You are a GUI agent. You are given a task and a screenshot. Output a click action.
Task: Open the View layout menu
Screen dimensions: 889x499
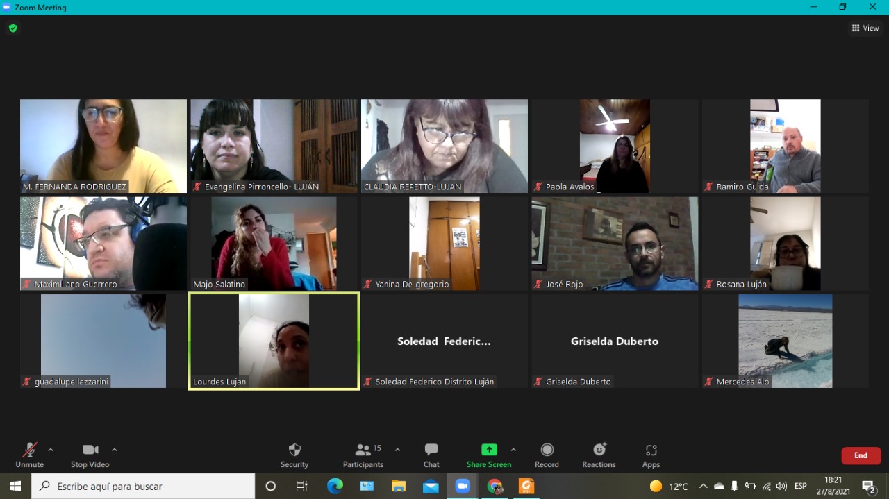coord(865,28)
